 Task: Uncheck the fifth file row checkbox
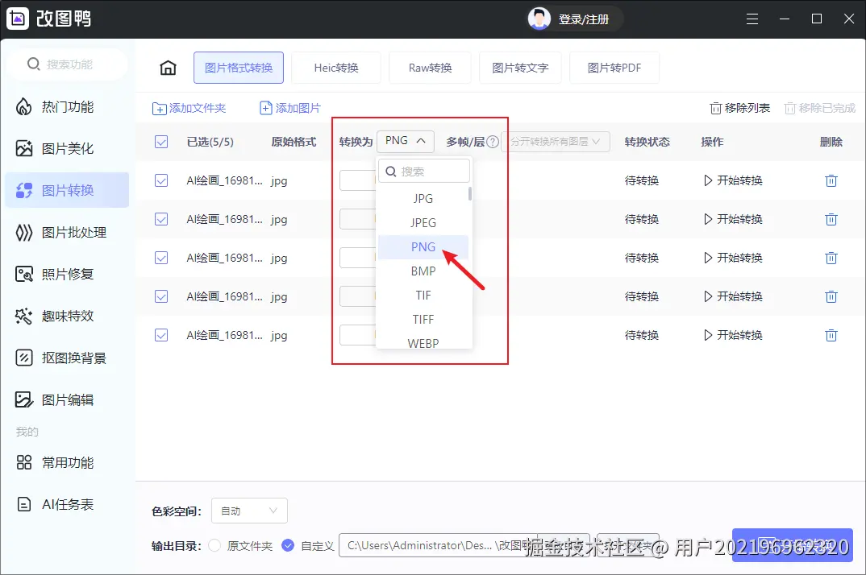click(x=161, y=335)
